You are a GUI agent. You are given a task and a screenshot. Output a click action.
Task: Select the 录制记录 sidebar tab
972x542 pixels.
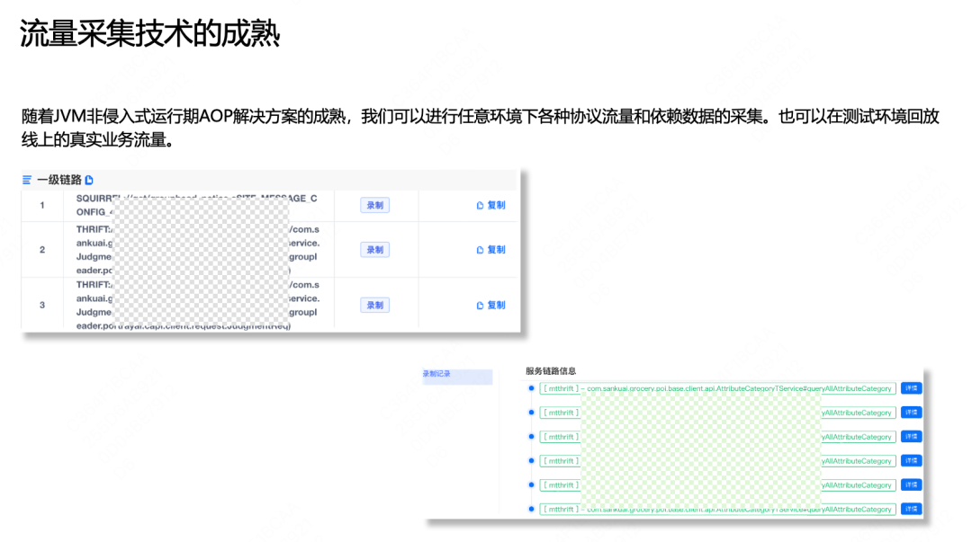457,376
